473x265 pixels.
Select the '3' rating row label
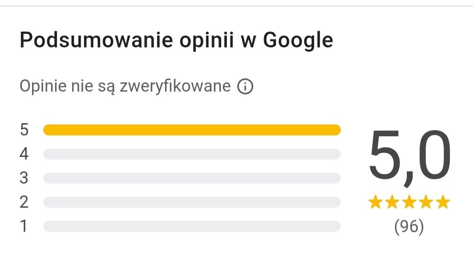coord(24,178)
